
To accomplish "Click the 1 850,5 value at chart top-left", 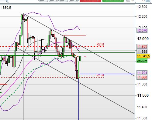I will click(x=5, y=8).
